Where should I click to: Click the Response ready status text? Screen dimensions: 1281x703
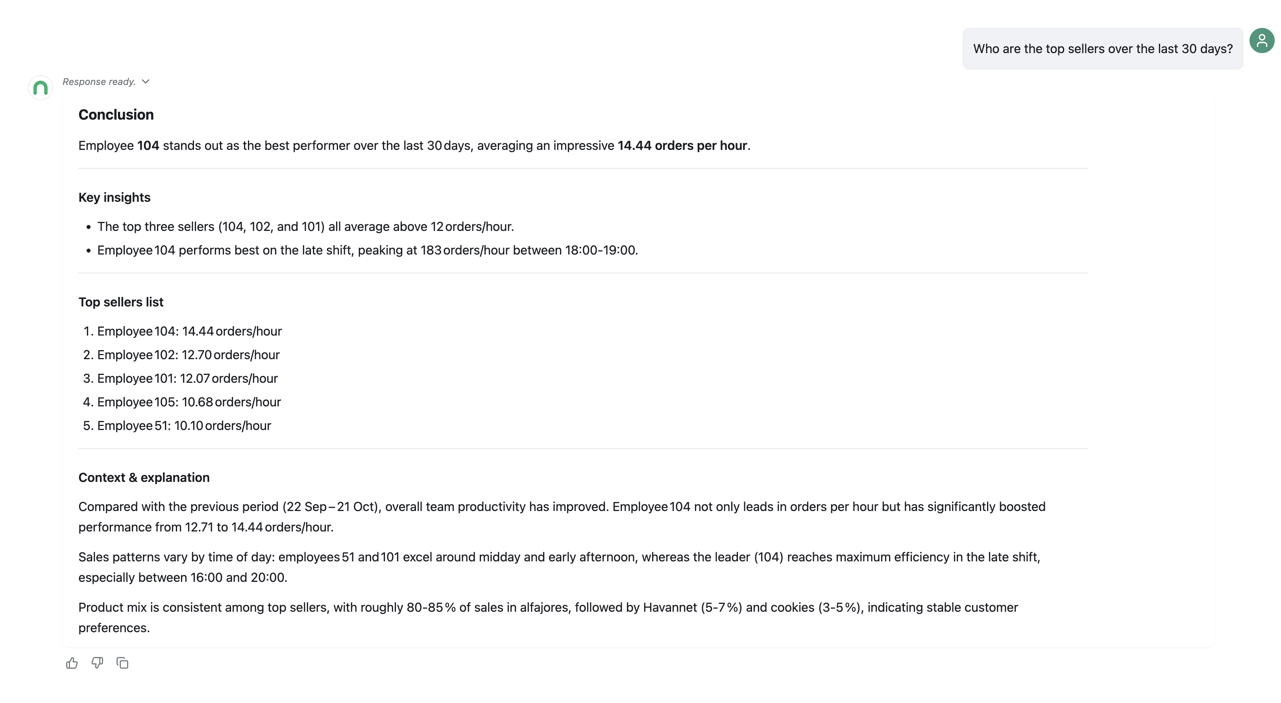(x=99, y=81)
